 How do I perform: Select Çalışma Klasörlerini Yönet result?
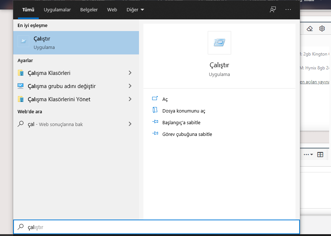click(x=76, y=99)
